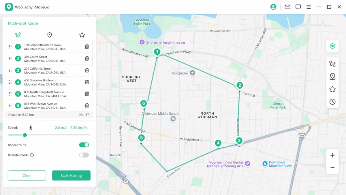346x195 pixels.
Task: Click drag handle for 400 Shoreline Boulevard
Action: pyautogui.click(x=10, y=82)
